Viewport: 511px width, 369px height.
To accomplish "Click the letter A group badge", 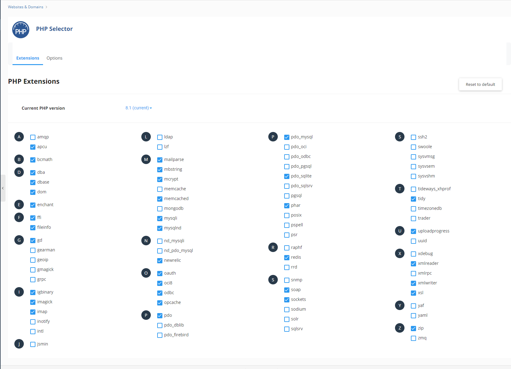I will 19,137.
